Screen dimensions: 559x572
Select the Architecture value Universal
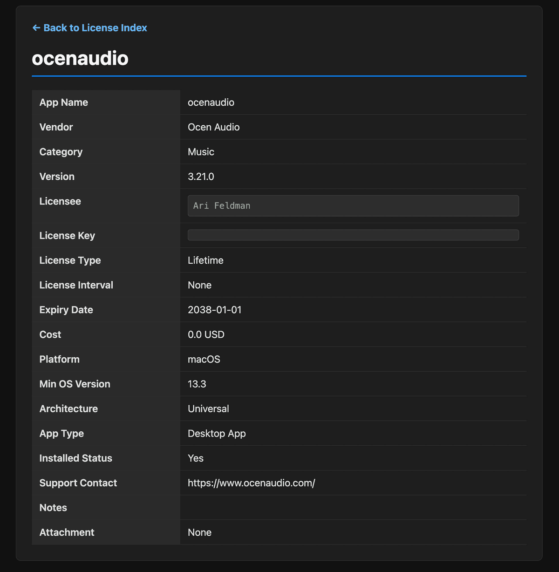(208, 409)
